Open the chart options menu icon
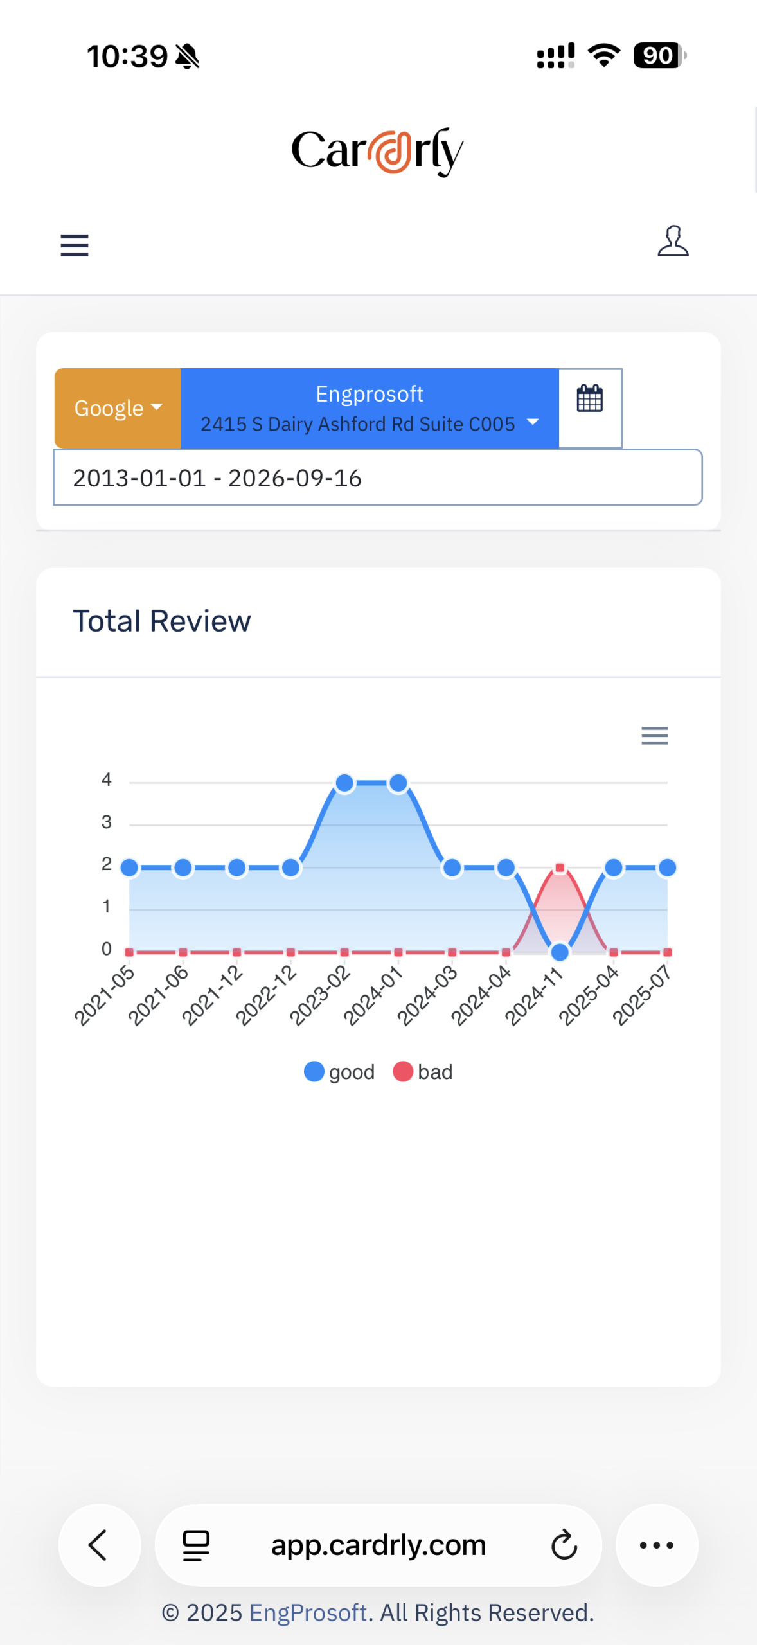Viewport: 757px width, 1645px height. click(655, 735)
